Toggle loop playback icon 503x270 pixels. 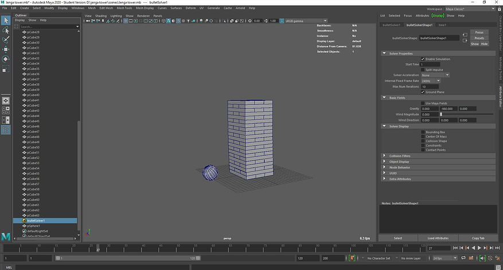point(463,258)
